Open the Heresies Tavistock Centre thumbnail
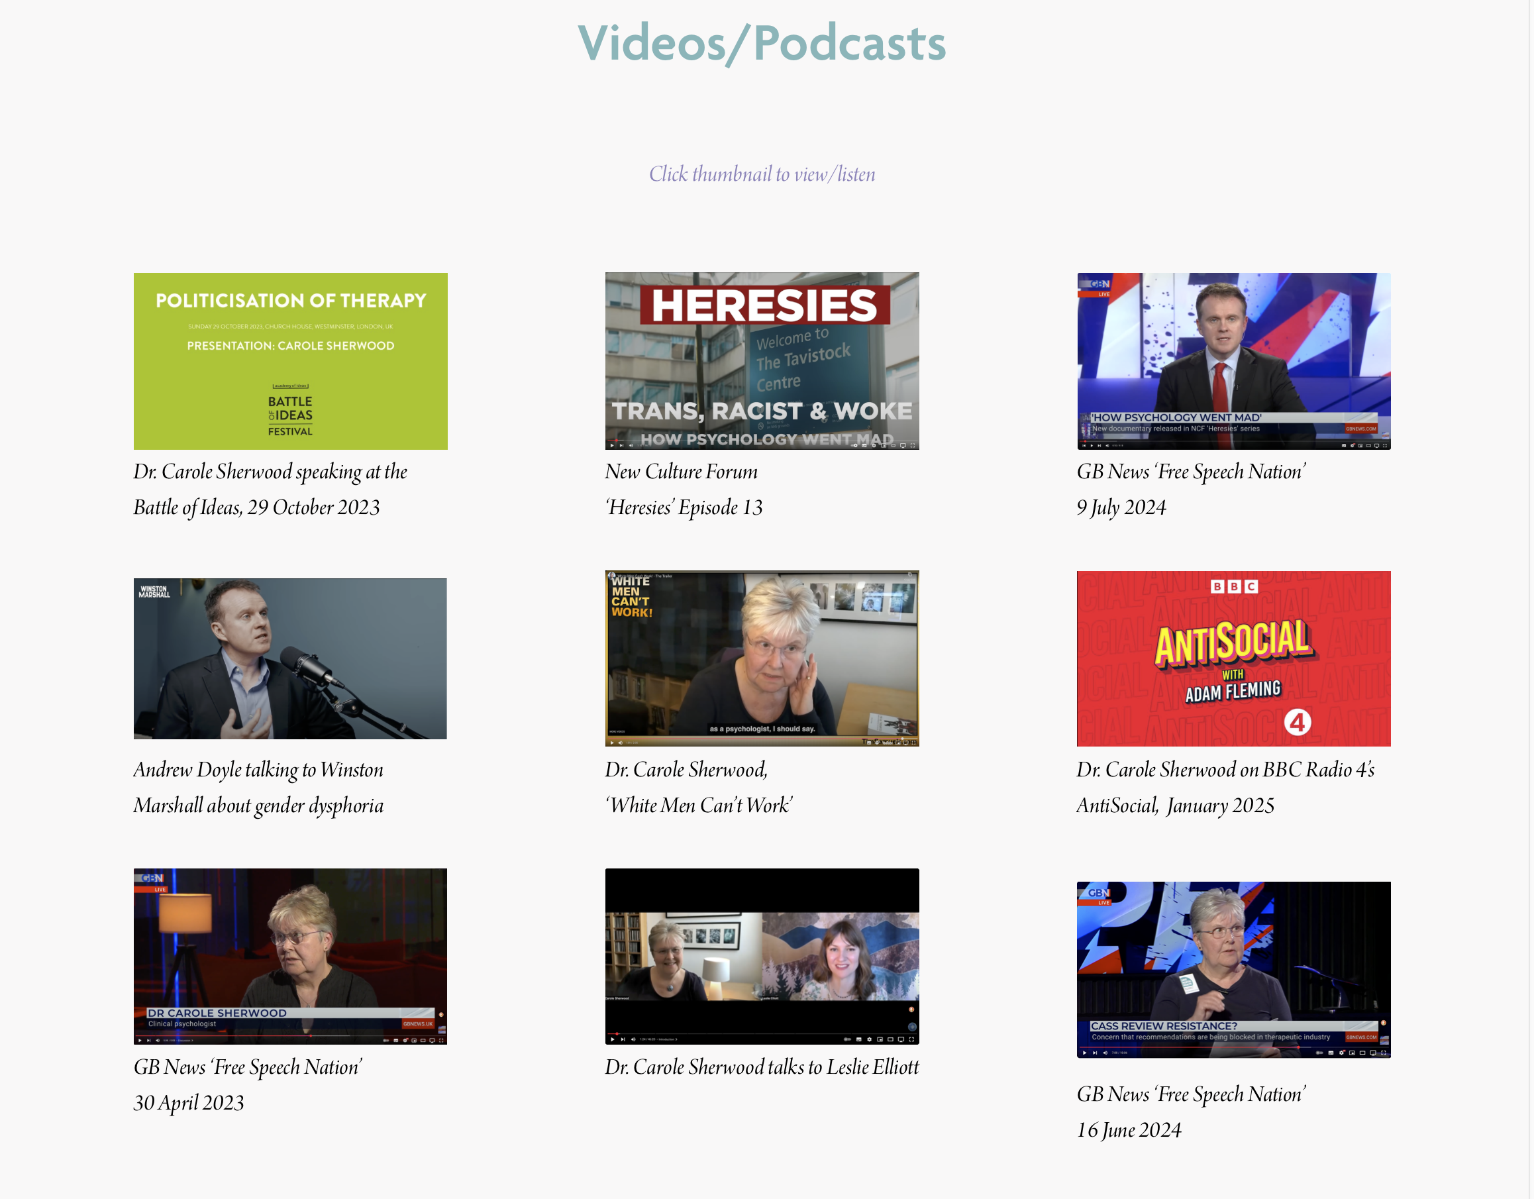 pos(762,360)
